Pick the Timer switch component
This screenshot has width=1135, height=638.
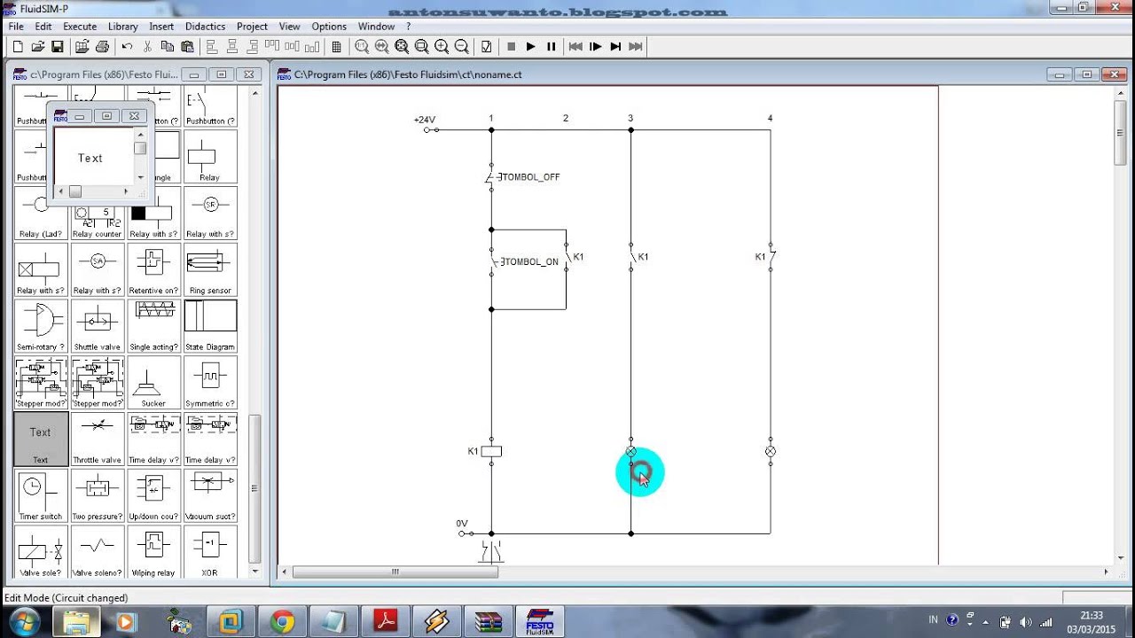[x=41, y=496]
